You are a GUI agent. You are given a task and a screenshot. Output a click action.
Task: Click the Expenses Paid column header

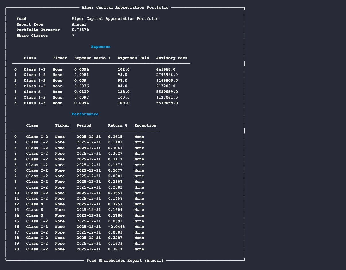pyautogui.click(x=133, y=58)
